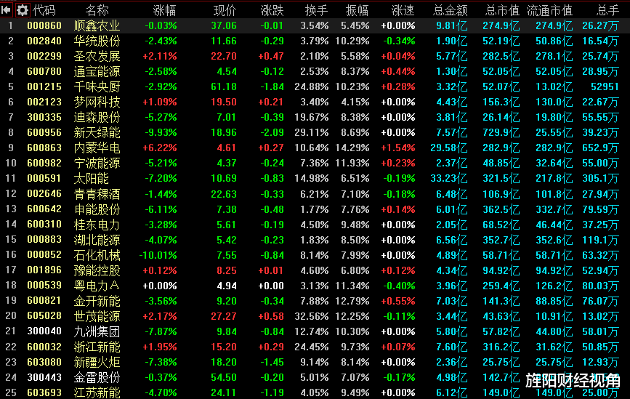Sort by 振幅 column header
The image size is (630, 399).
358,10
